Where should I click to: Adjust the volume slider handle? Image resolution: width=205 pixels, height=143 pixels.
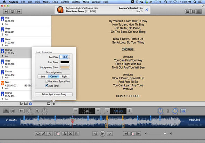165,134
